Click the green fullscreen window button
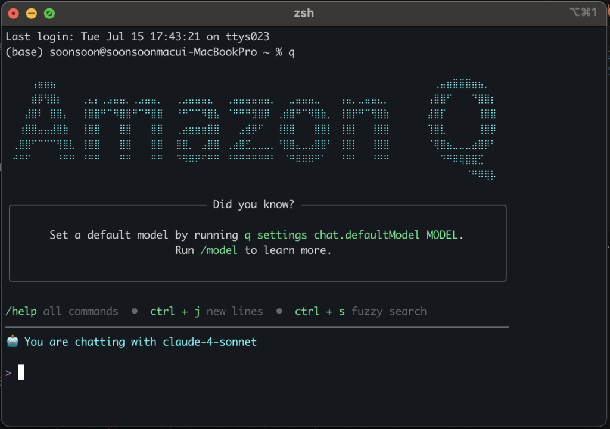 49,14
